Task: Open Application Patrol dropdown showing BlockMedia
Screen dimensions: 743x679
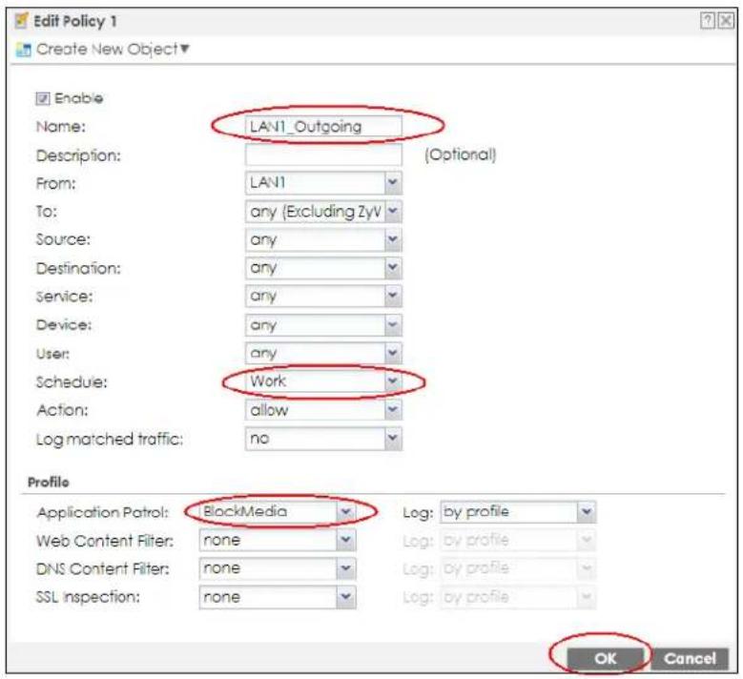Action: [x=278, y=512]
